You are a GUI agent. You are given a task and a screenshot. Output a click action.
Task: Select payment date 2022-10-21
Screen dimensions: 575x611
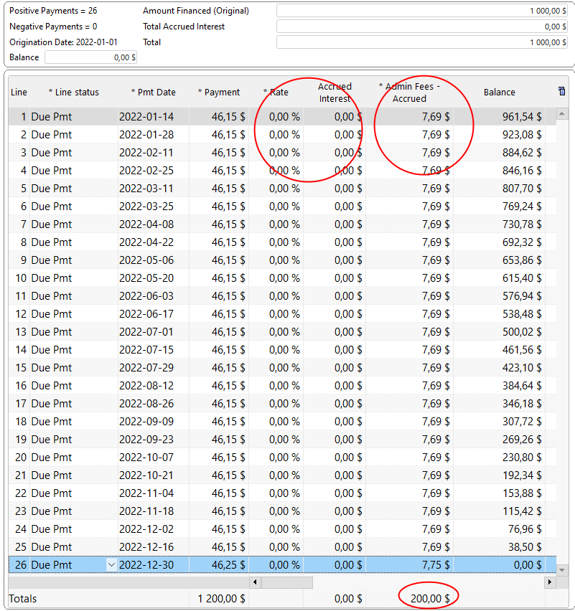click(146, 475)
